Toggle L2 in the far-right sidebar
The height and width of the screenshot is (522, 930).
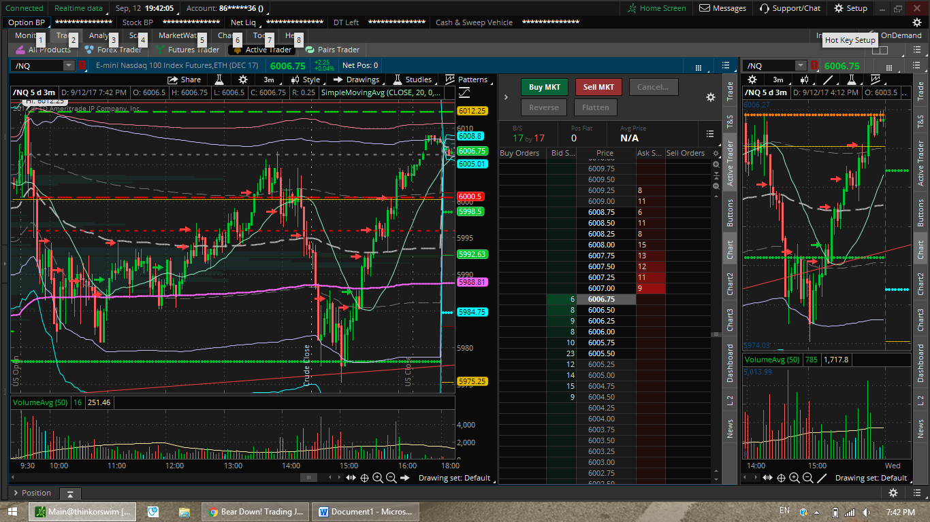click(x=920, y=401)
